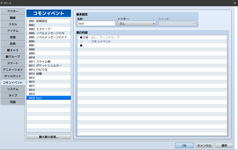The image size is (238, 150).
Task: Click the 適用 button
Action: tap(224, 146)
